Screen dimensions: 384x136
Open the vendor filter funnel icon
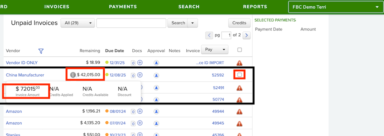tap(41, 51)
